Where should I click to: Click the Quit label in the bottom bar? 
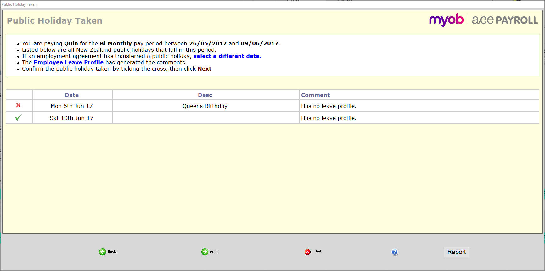(318, 251)
